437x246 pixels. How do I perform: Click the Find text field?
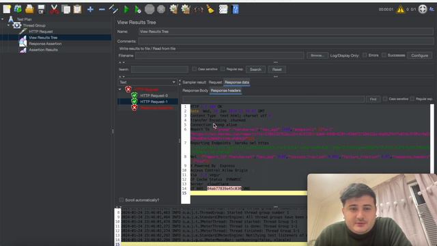coord(273,99)
